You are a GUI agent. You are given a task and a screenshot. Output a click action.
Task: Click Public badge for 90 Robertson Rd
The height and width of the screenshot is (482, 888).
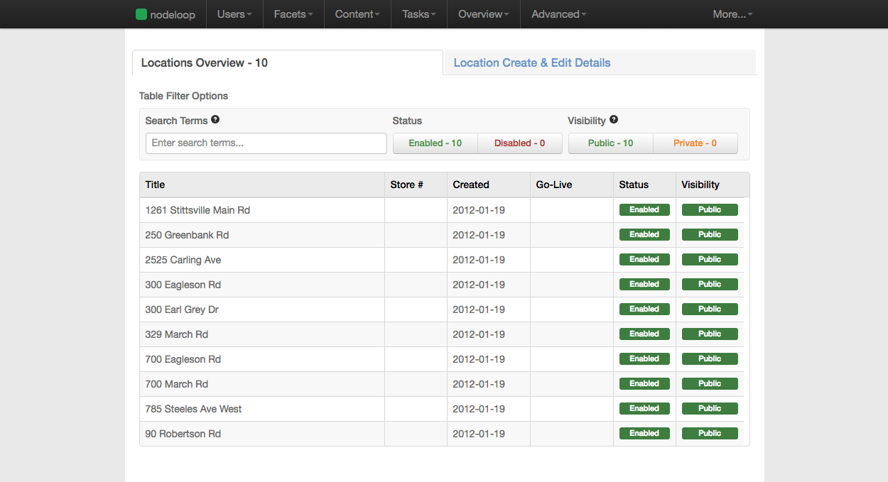click(710, 434)
